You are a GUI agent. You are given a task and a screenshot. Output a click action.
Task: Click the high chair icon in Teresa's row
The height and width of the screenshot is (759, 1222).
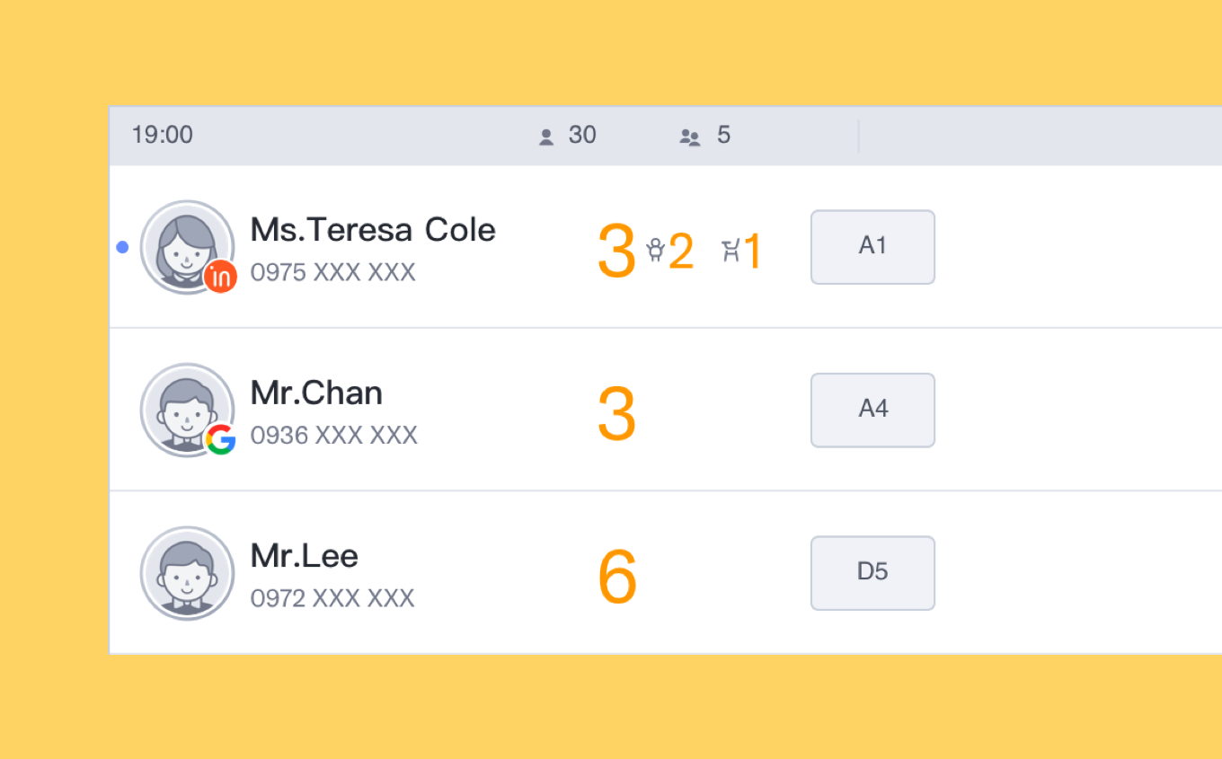(731, 252)
